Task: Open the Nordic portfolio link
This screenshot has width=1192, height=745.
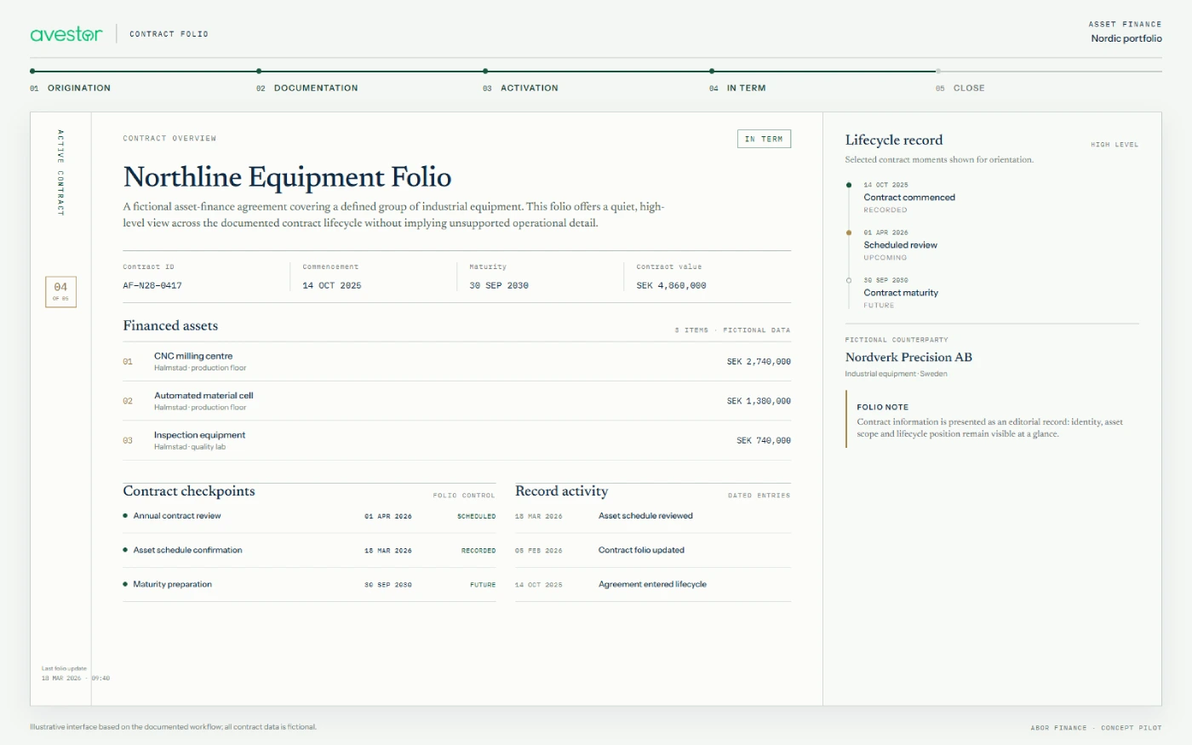Action: (x=1126, y=38)
